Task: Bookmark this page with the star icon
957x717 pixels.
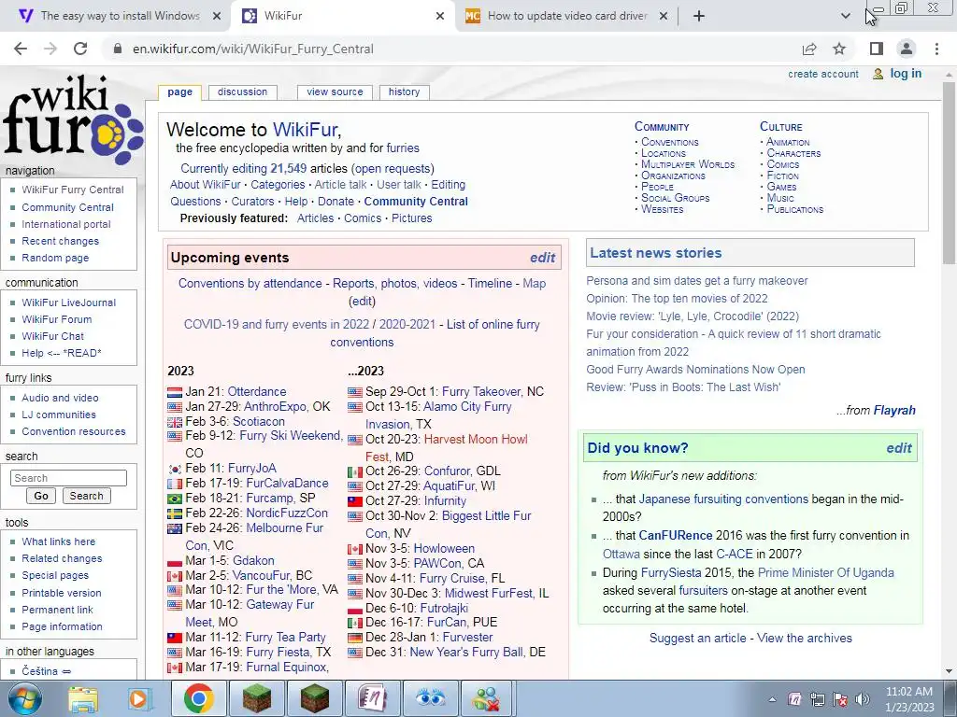Action: pos(839,49)
